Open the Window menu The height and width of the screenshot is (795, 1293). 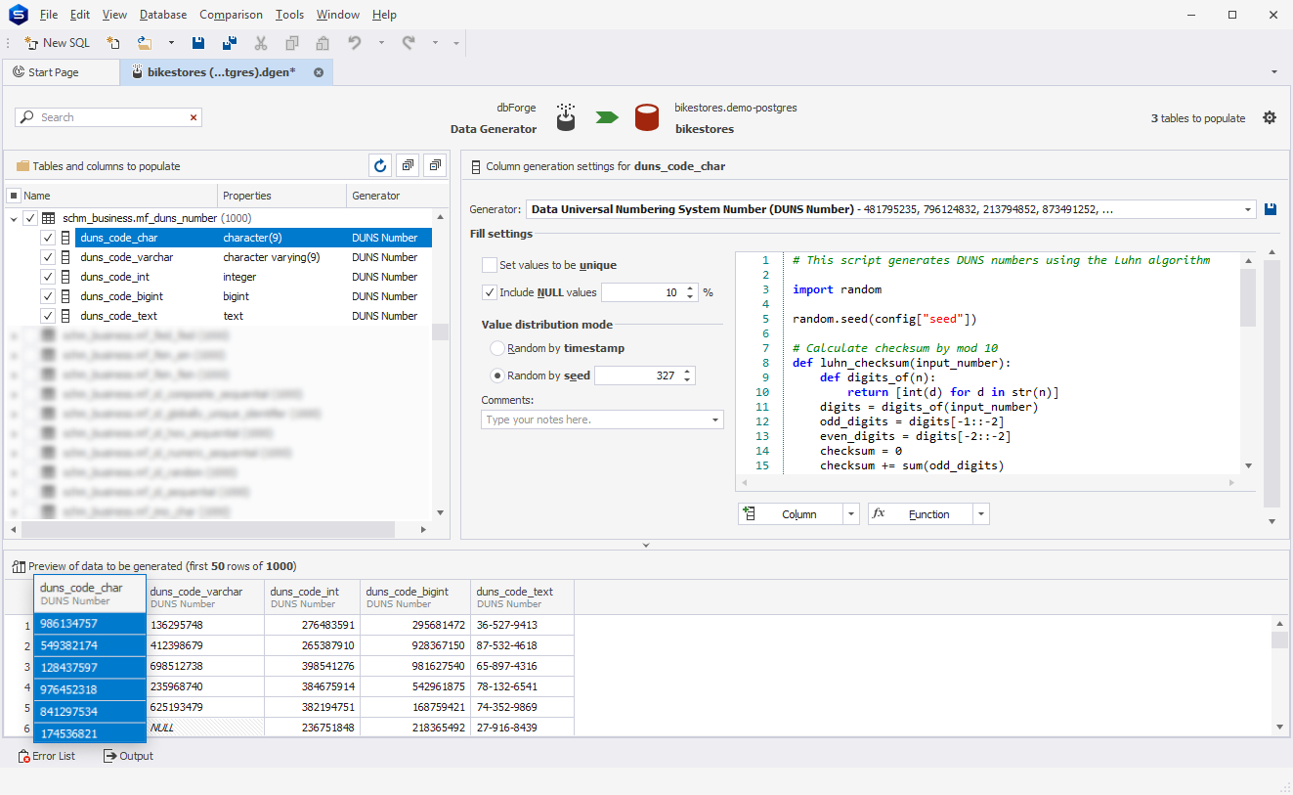338,15
